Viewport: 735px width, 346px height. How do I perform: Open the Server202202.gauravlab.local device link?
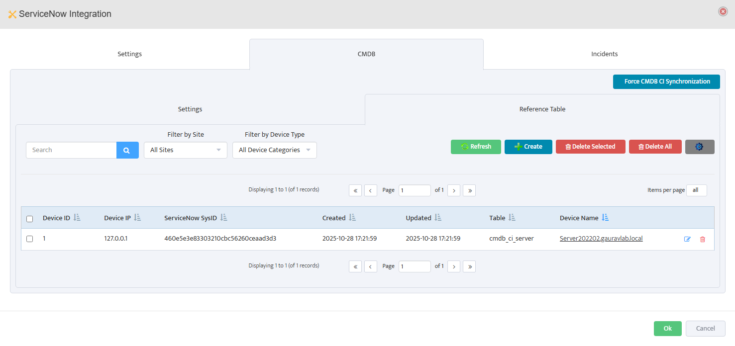click(601, 239)
